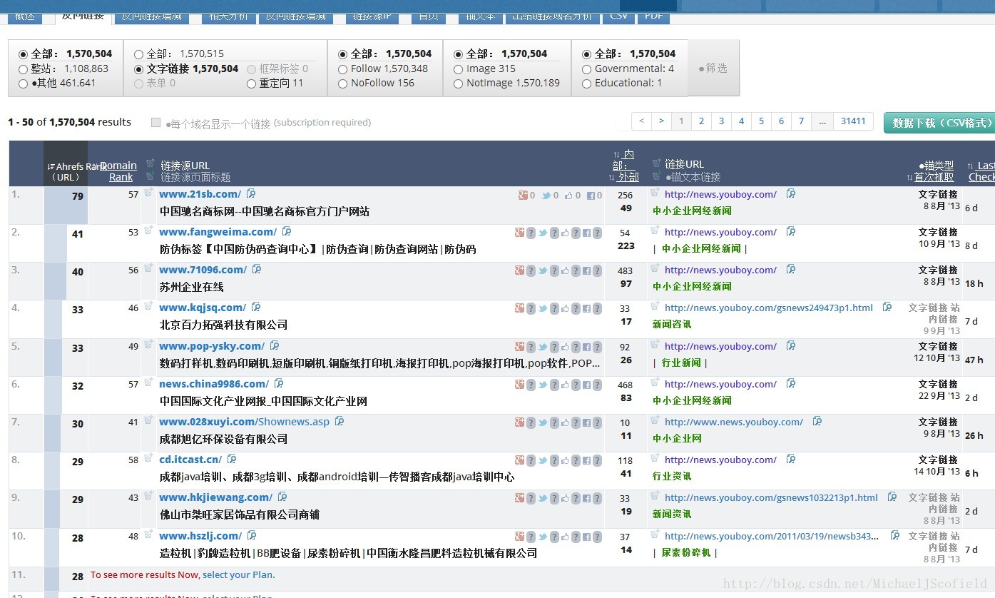
Task: Select the Image 315 radio button
Action: (459, 69)
